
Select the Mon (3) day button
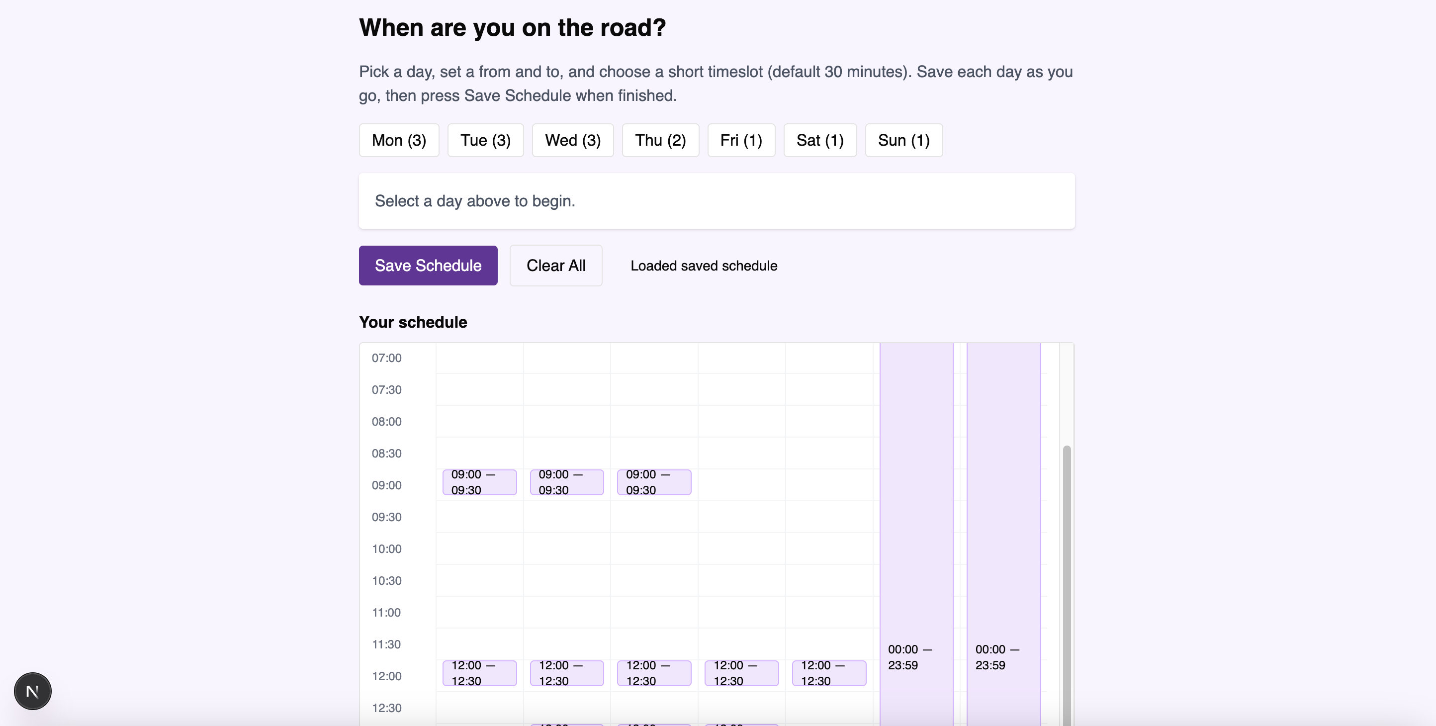click(399, 140)
